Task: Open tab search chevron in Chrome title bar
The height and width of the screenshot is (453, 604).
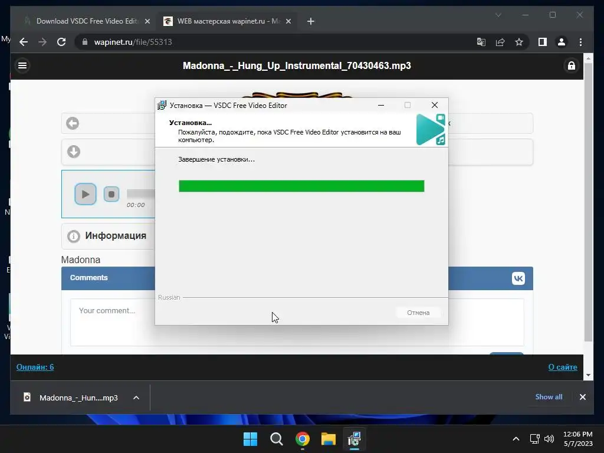Action: (498, 15)
